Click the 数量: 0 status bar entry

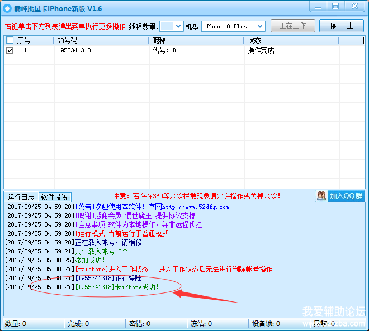(x=16, y=324)
